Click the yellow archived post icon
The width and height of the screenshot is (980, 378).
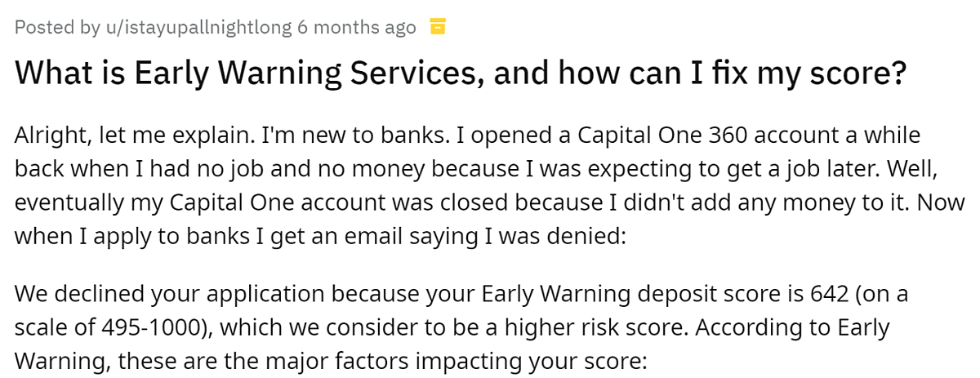coord(438,27)
